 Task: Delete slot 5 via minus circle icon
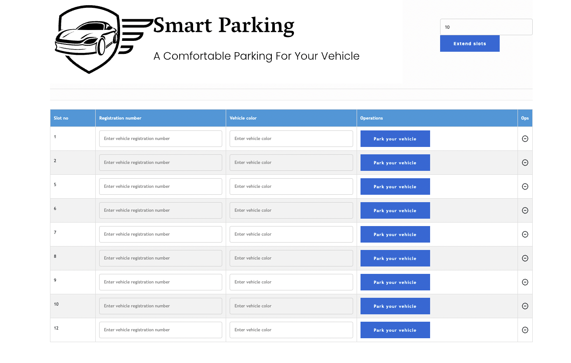click(x=525, y=186)
